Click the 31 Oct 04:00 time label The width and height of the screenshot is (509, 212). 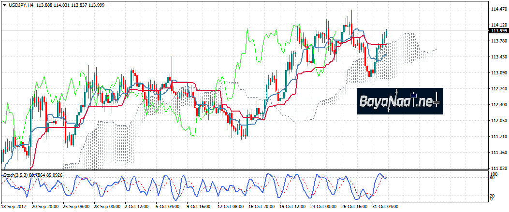pyautogui.click(x=385, y=206)
